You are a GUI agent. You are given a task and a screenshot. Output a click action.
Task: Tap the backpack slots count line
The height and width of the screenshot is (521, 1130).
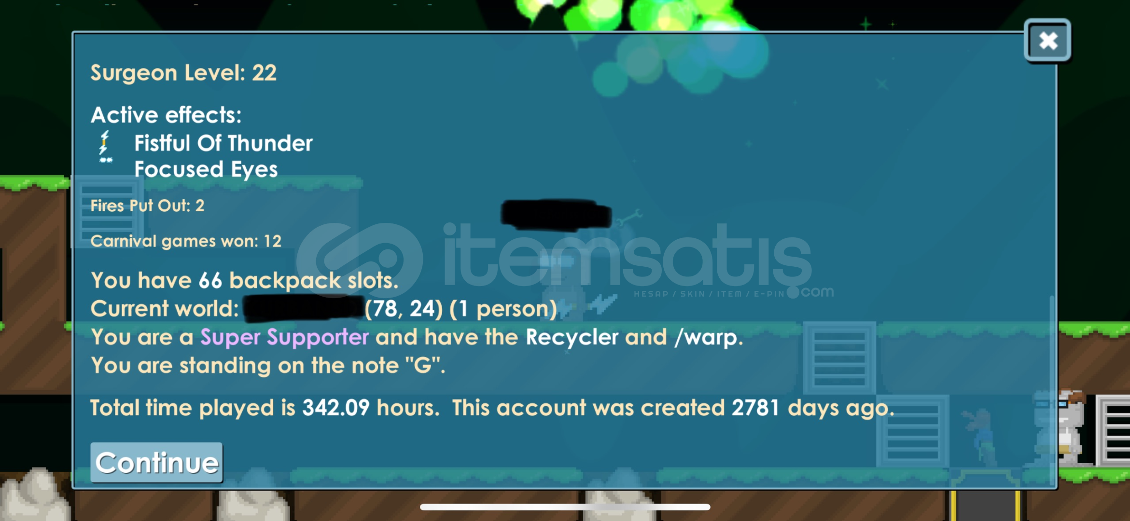[x=244, y=280]
